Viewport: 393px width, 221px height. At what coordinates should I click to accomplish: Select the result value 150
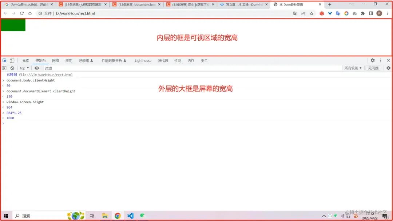(x=9, y=96)
